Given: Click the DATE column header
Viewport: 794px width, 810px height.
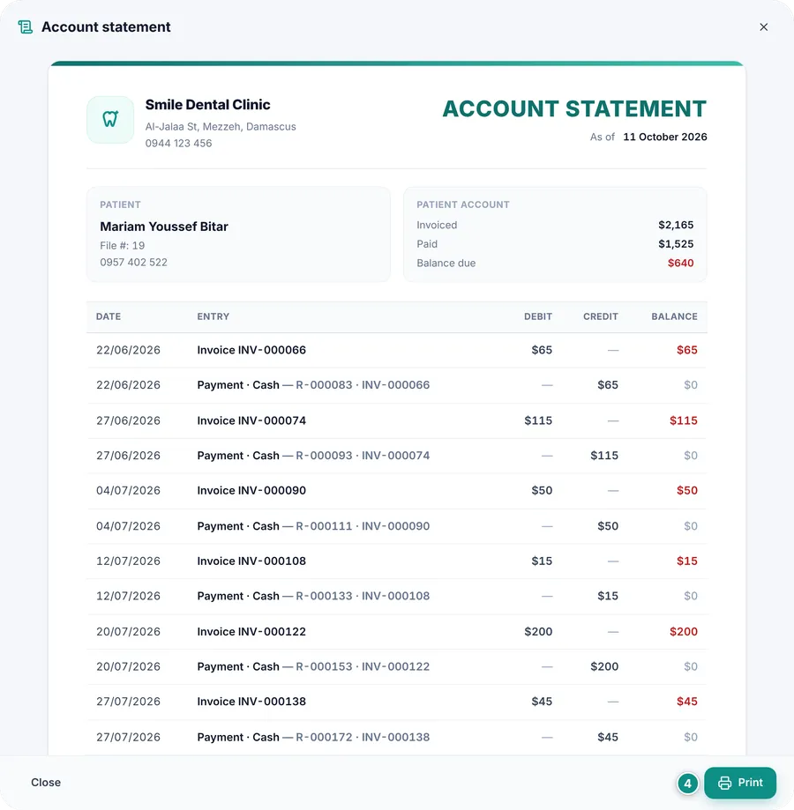Looking at the screenshot, I should click(x=108, y=316).
